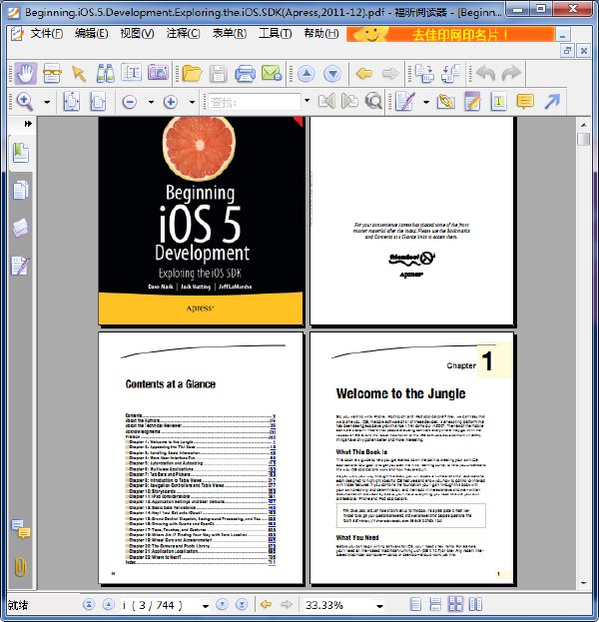Click the Fit Page icon

(x=72, y=102)
